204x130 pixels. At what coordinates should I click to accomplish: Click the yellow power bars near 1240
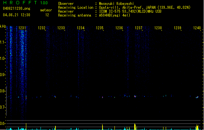pos(197,127)
